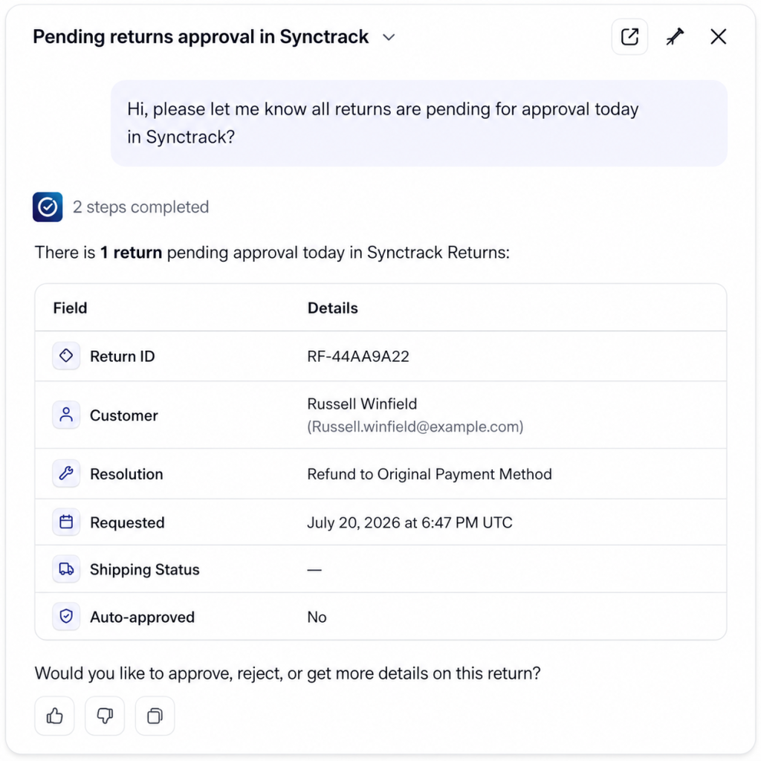Give thumbs up to the response

tap(54, 716)
